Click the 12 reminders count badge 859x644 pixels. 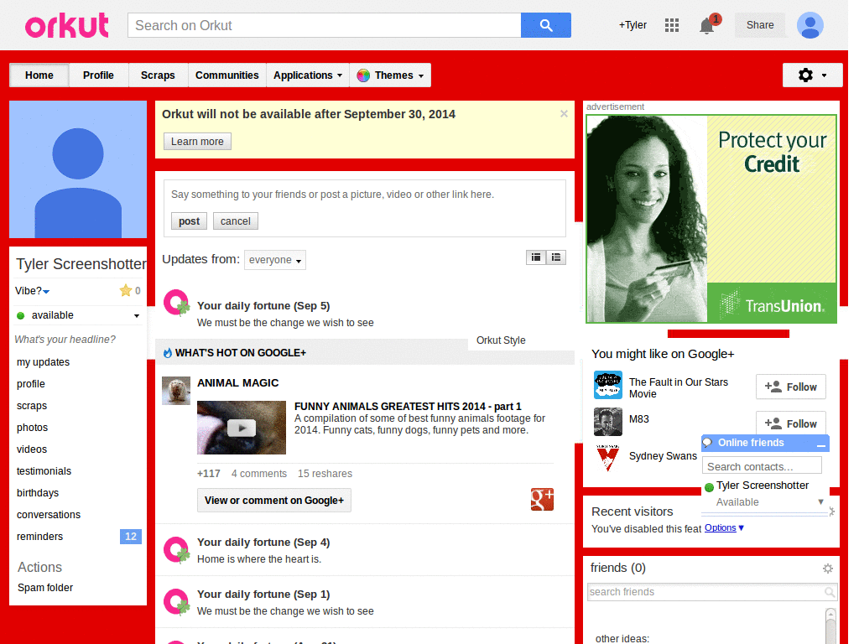[x=130, y=537]
